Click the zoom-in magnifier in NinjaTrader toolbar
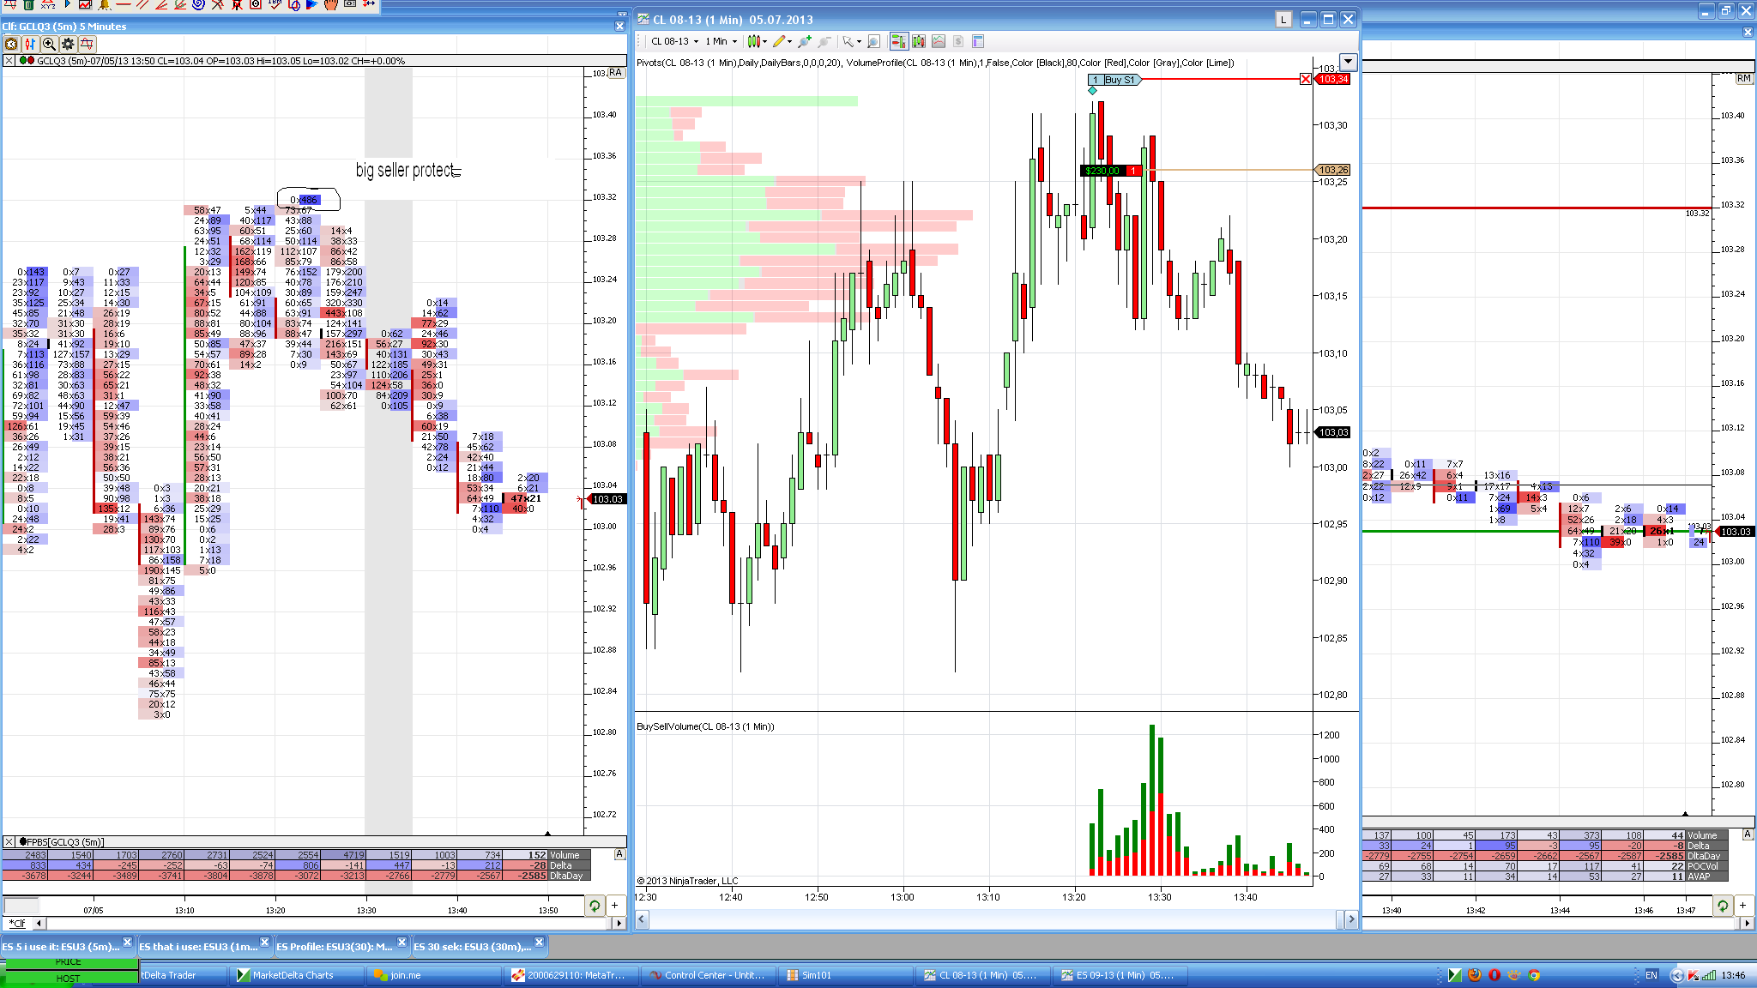Image resolution: width=1757 pixels, height=988 pixels. pyautogui.click(x=873, y=41)
